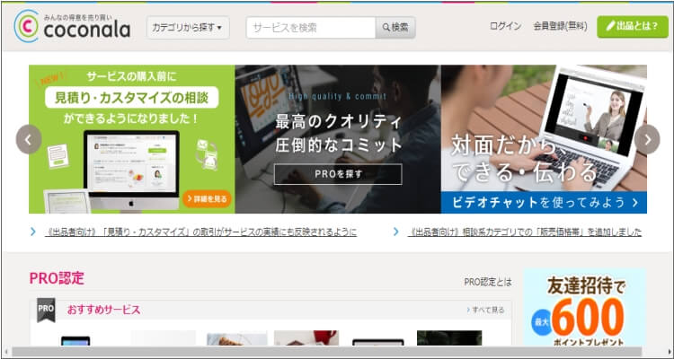
Task: Click the 最高のクオリティ banner text
Action: pyautogui.click(x=338, y=121)
